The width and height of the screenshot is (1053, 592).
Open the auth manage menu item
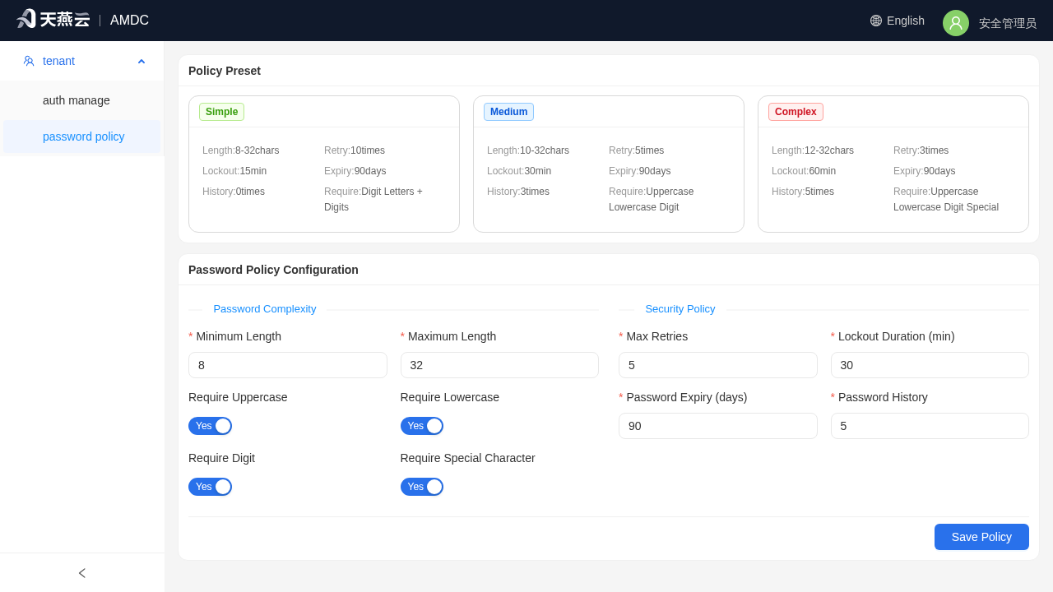(82, 100)
